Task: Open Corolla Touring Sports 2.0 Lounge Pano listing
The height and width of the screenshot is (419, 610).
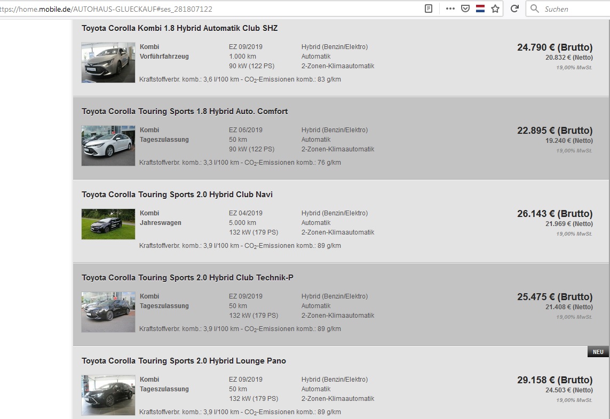Action: pos(184,361)
